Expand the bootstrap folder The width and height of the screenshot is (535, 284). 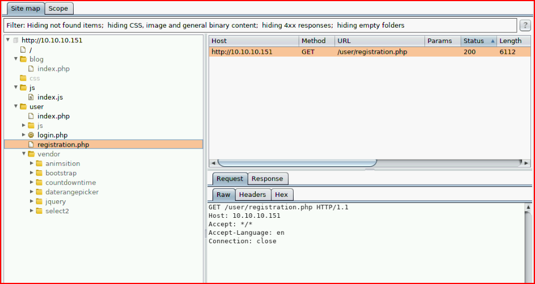tap(32, 173)
